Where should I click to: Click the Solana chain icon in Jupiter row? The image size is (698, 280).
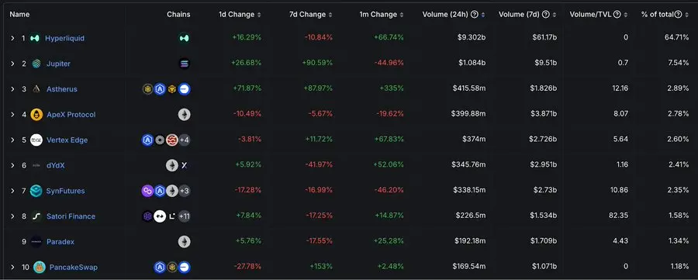[x=185, y=64]
